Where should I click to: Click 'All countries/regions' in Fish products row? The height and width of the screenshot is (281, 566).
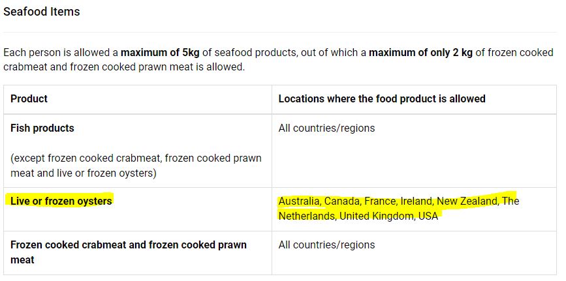pos(326,128)
